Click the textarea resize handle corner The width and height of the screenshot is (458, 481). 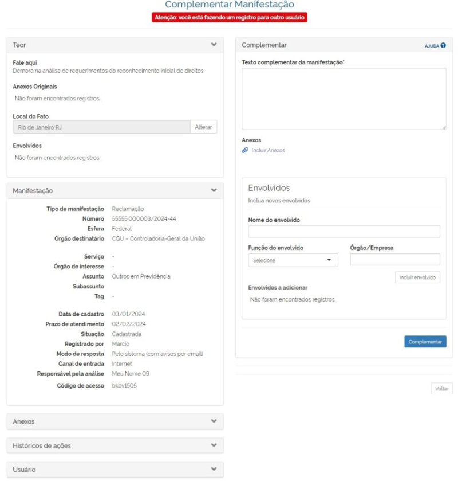[444, 127]
